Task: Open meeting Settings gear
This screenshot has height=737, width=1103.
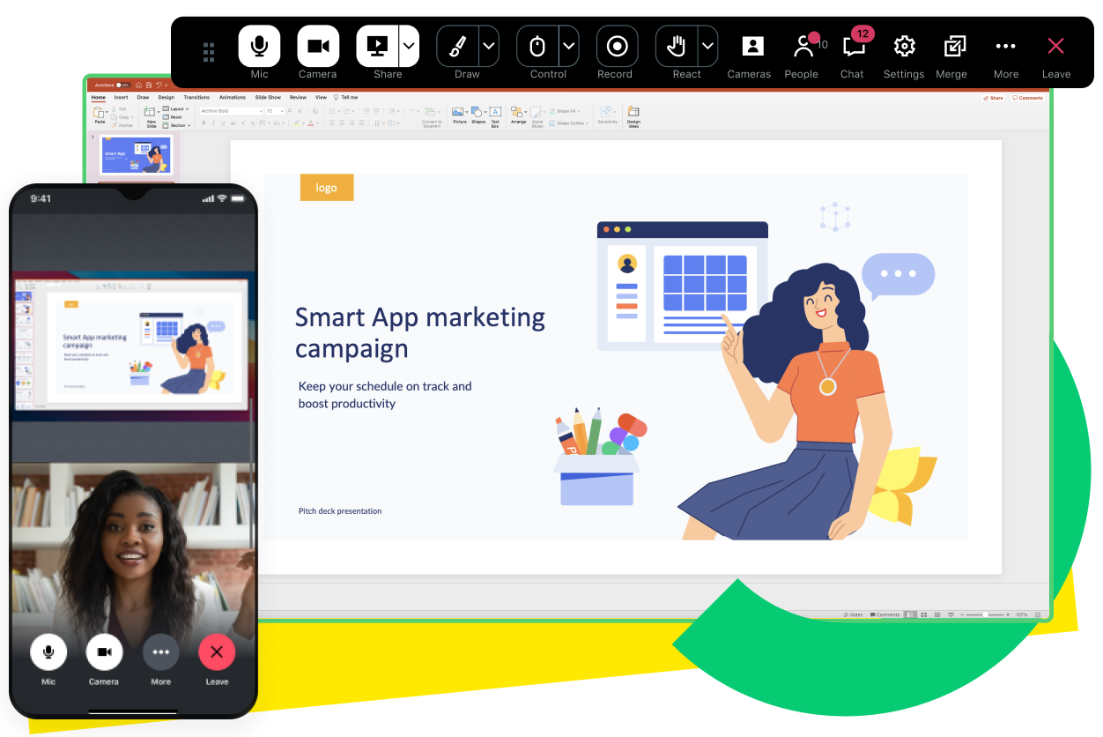Action: click(904, 48)
